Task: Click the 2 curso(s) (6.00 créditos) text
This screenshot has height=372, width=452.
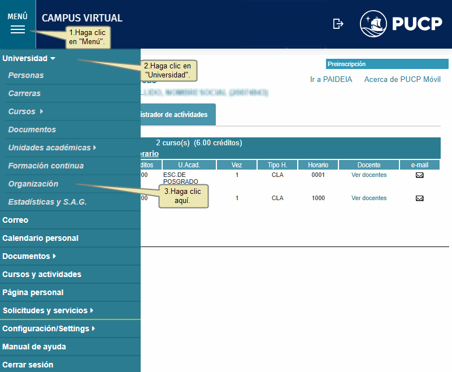Action: tap(199, 142)
